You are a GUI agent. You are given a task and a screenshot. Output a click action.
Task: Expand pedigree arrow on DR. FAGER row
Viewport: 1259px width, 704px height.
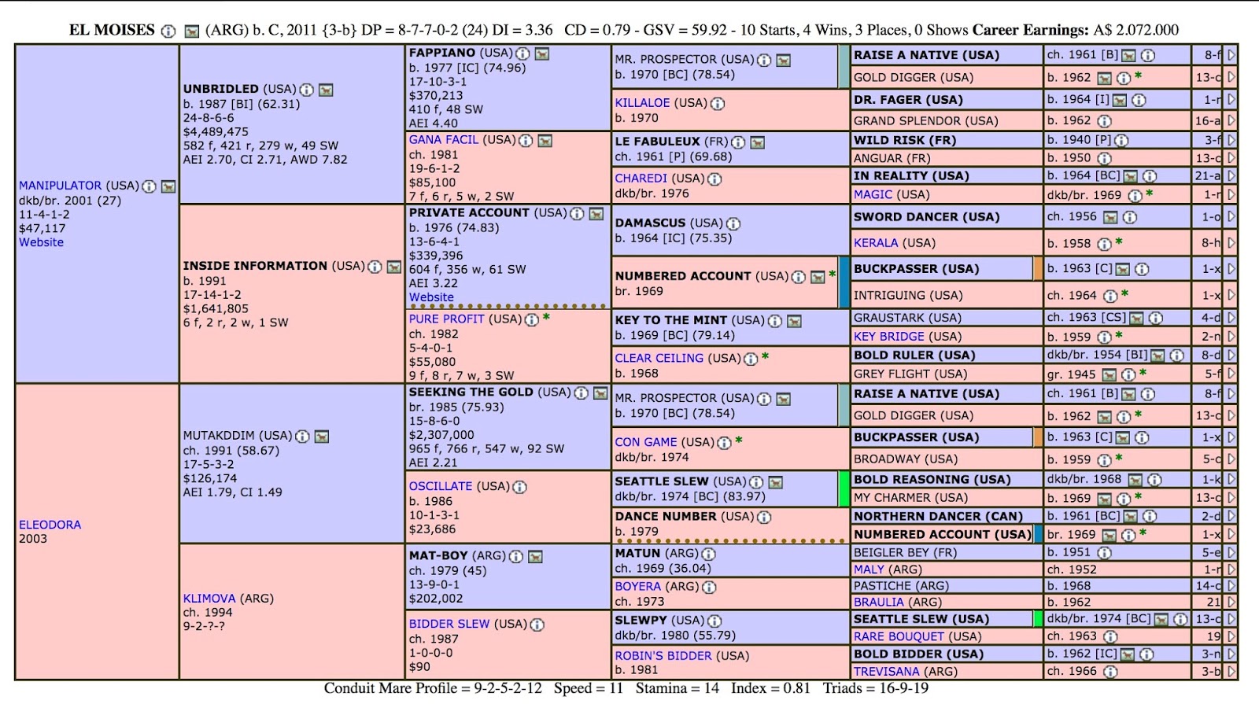click(x=1231, y=100)
